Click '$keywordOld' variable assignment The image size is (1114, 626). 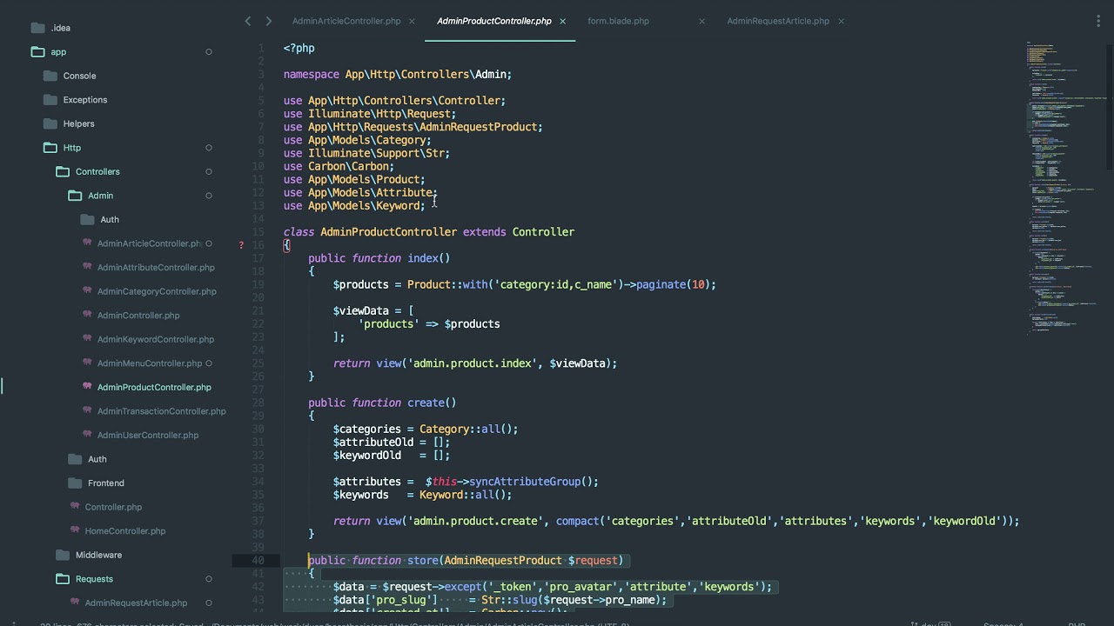pyautogui.click(x=367, y=456)
